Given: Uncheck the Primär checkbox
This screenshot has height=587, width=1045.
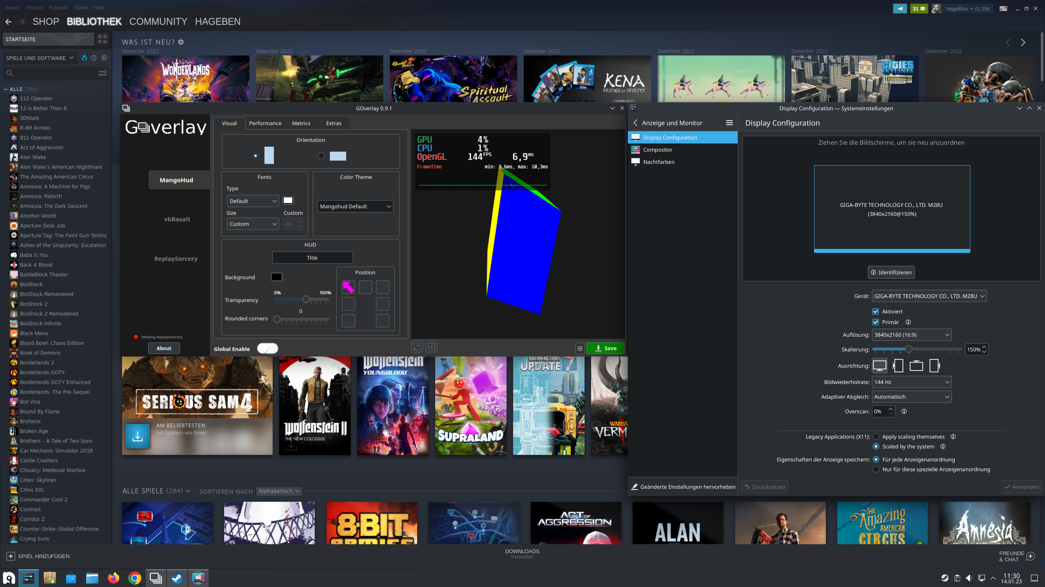Looking at the screenshot, I should point(875,323).
